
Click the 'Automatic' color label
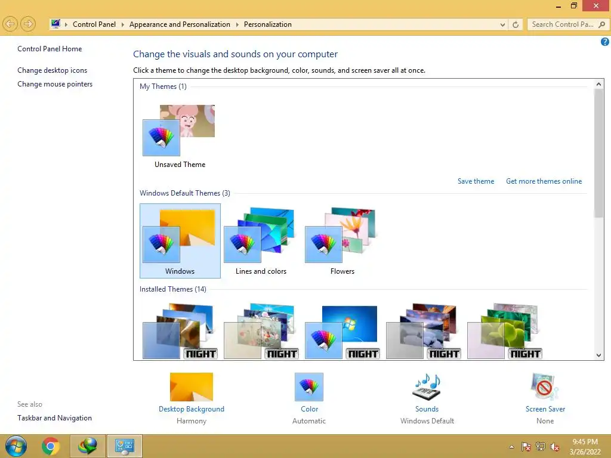tap(309, 421)
